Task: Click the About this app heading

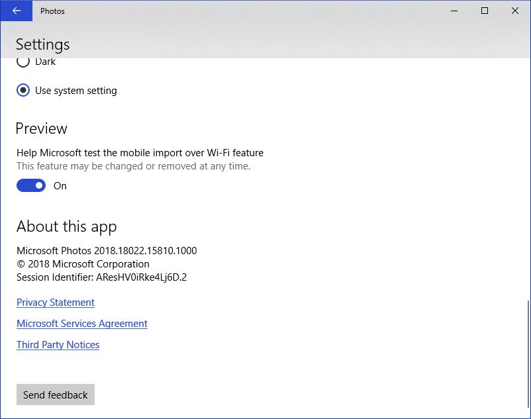Action: tap(67, 226)
